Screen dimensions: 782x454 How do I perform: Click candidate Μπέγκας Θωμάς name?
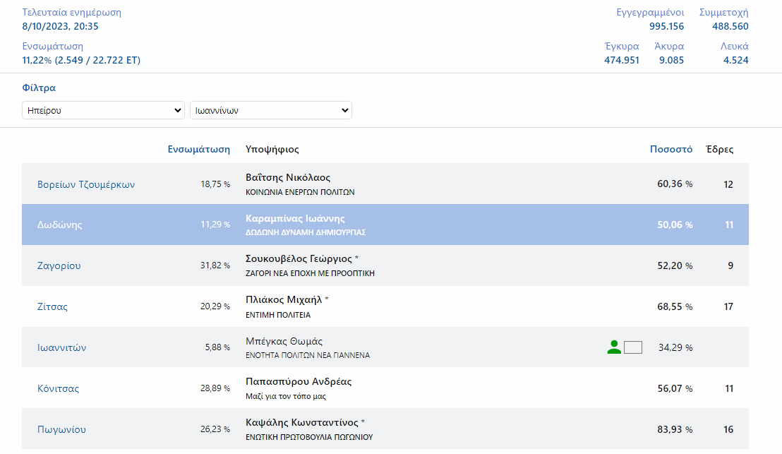284,341
